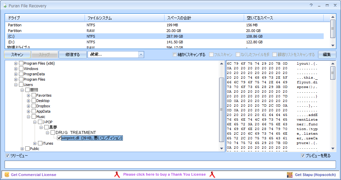
Task: Click the Puran File Recovery title icon
Action: 5,6
